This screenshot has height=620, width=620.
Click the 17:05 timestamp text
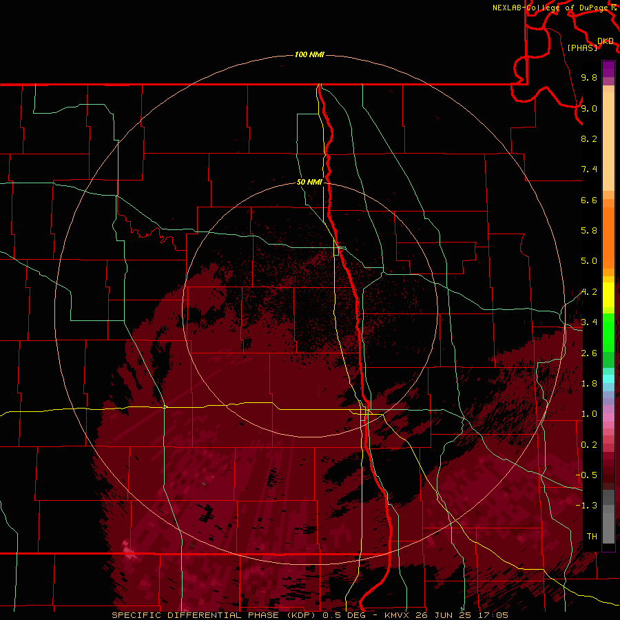coord(492,615)
